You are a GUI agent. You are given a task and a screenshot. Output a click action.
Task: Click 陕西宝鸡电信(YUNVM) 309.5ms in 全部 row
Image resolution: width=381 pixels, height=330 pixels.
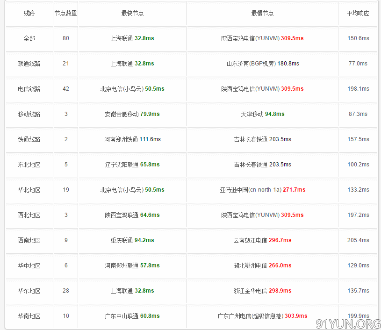(262, 38)
